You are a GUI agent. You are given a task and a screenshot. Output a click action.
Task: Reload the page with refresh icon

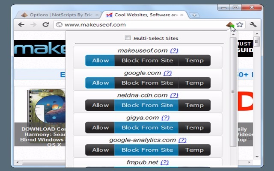click(45, 24)
